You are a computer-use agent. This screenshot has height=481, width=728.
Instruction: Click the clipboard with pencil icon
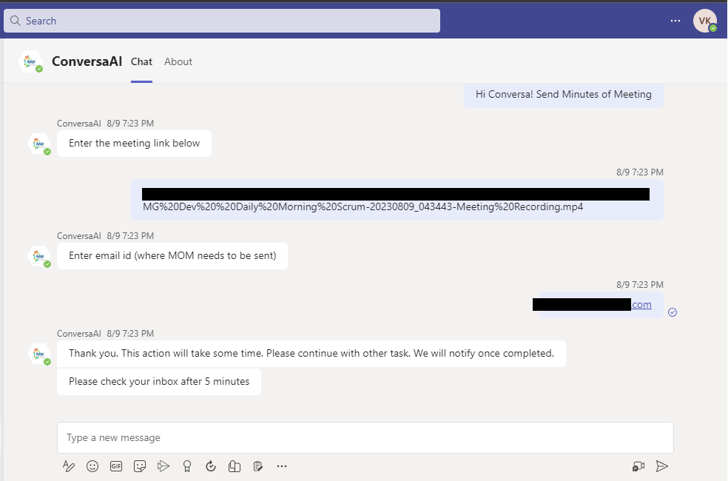coord(258,466)
